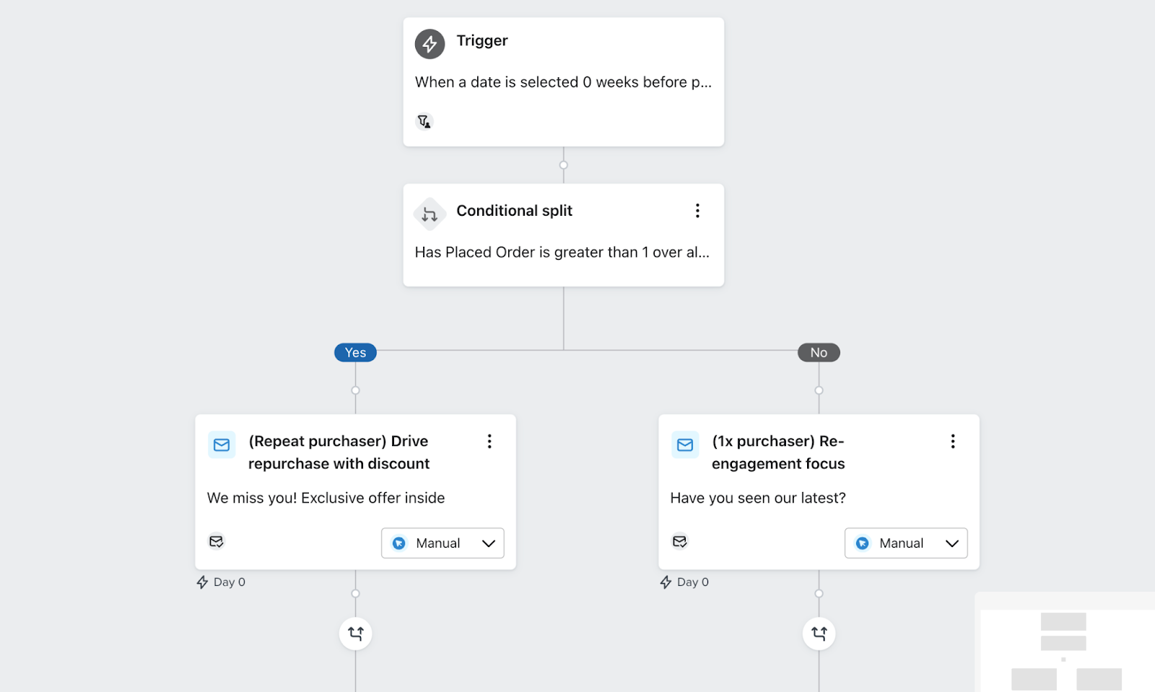Click the profile filter icon in Trigger card
This screenshot has width=1155, height=692.
pyautogui.click(x=424, y=121)
